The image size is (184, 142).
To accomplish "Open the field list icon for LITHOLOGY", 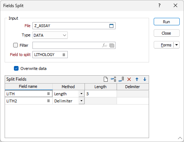I will pyautogui.click(x=64, y=55).
